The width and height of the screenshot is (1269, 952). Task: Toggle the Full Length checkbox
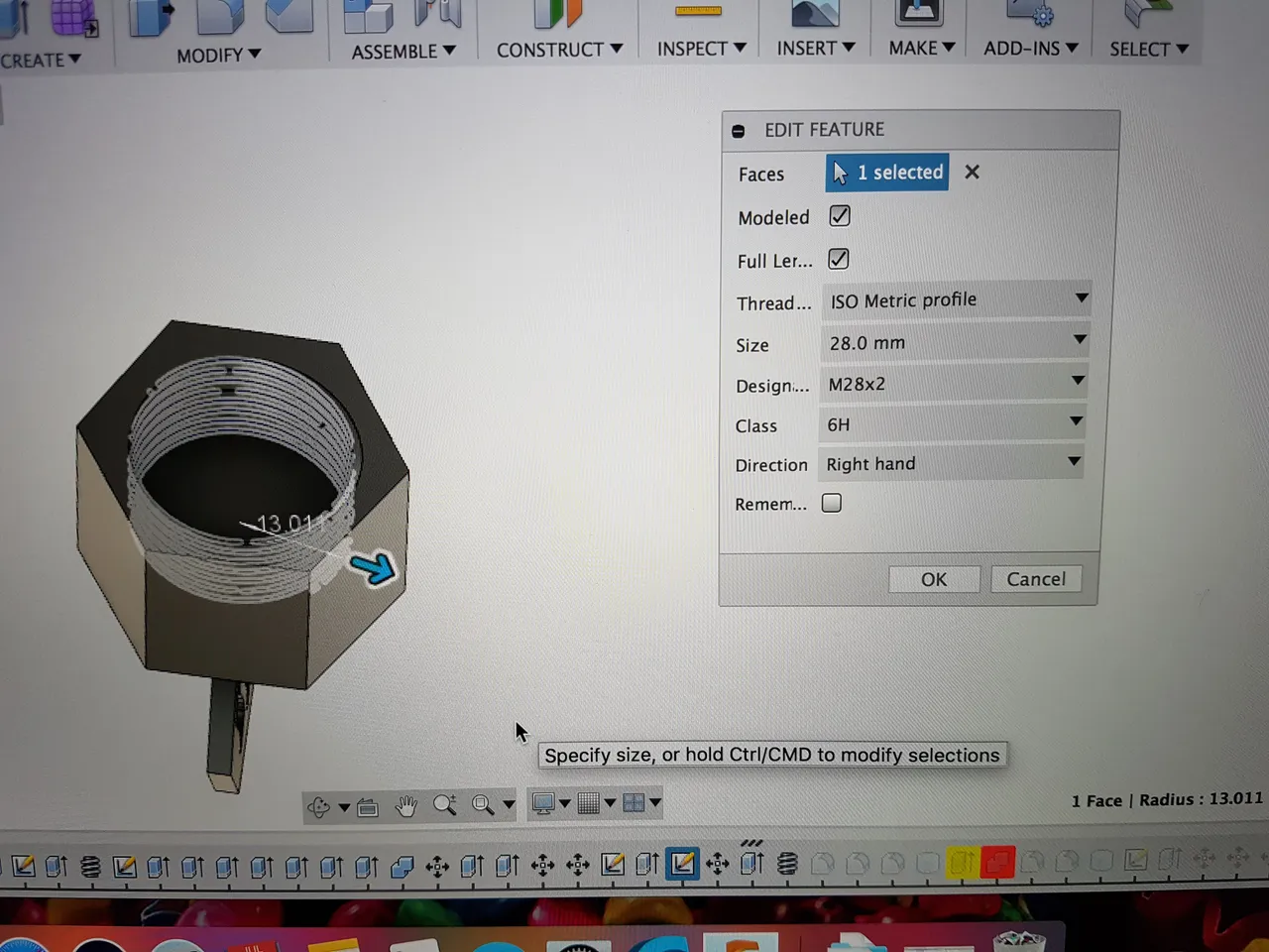point(839,259)
